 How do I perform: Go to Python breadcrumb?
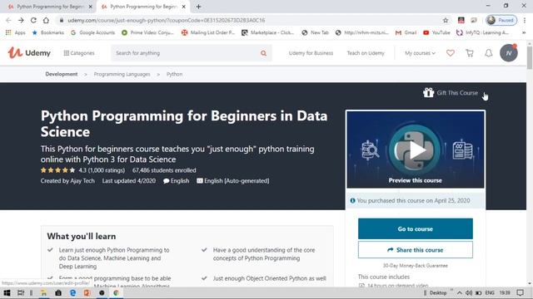pos(174,74)
